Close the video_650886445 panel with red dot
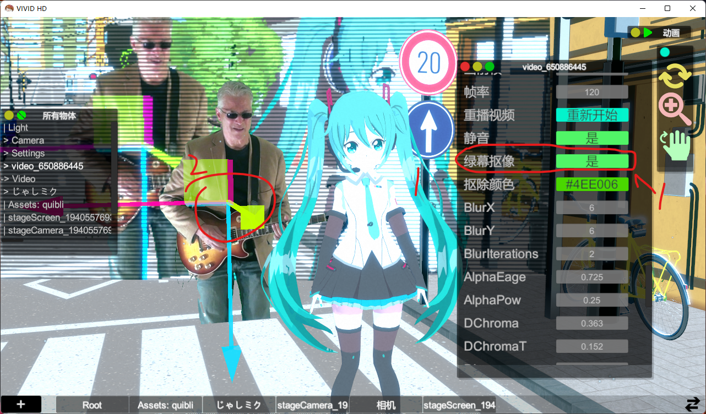The height and width of the screenshot is (414, 706). (465, 67)
